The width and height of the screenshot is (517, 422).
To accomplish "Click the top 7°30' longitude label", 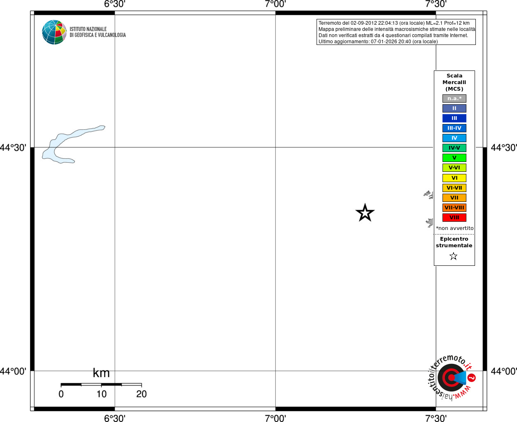I will (436, 4).
